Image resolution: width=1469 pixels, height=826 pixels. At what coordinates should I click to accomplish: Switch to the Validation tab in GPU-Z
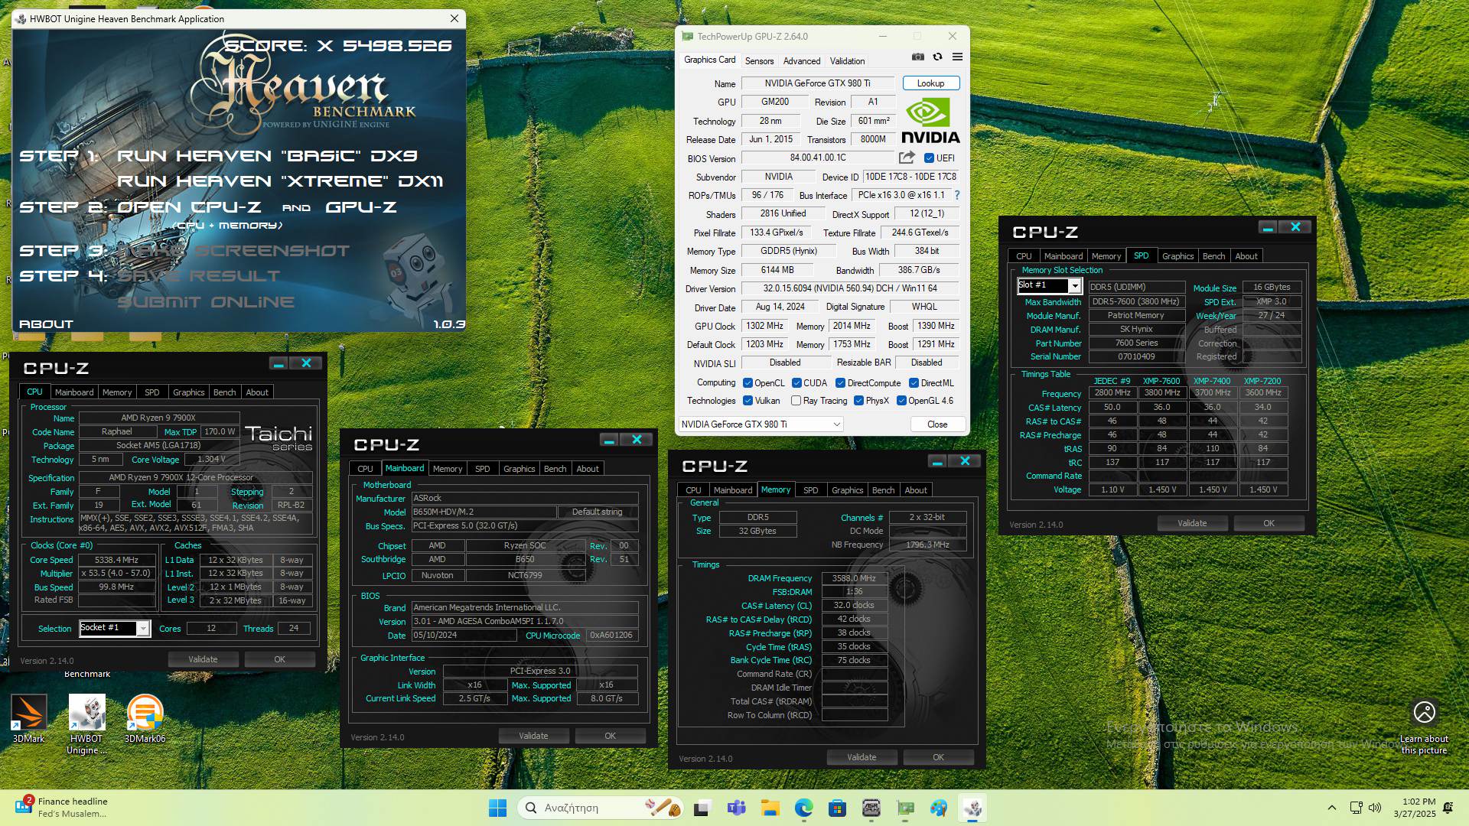coord(847,61)
